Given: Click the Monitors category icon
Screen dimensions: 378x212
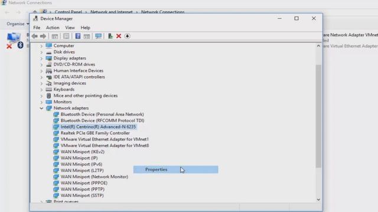Looking at the screenshot, I should [49, 102].
